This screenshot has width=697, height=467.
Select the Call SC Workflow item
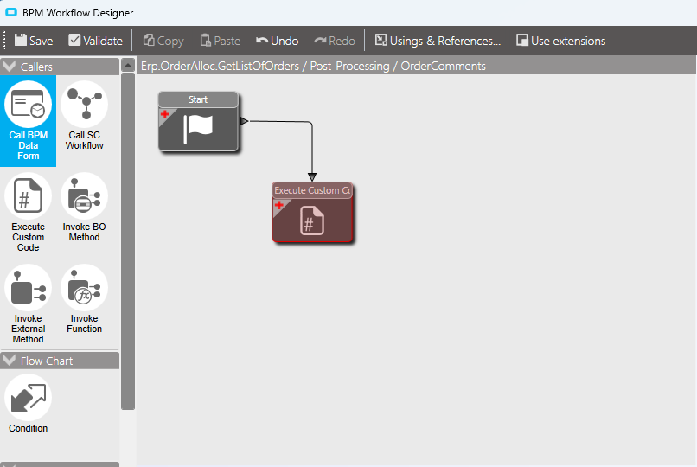click(85, 116)
